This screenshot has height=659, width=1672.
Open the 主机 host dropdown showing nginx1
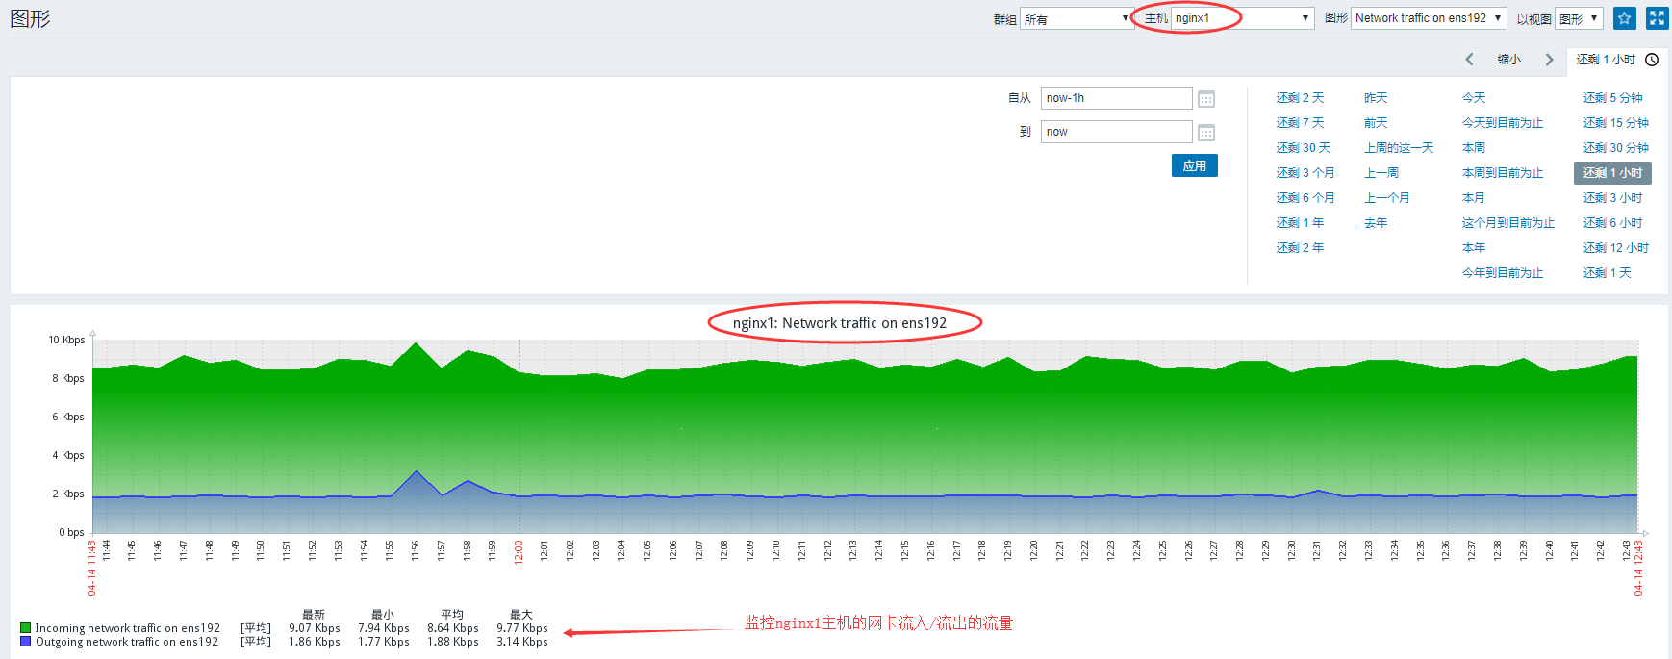pyautogui.click(x=1242, y=18)
